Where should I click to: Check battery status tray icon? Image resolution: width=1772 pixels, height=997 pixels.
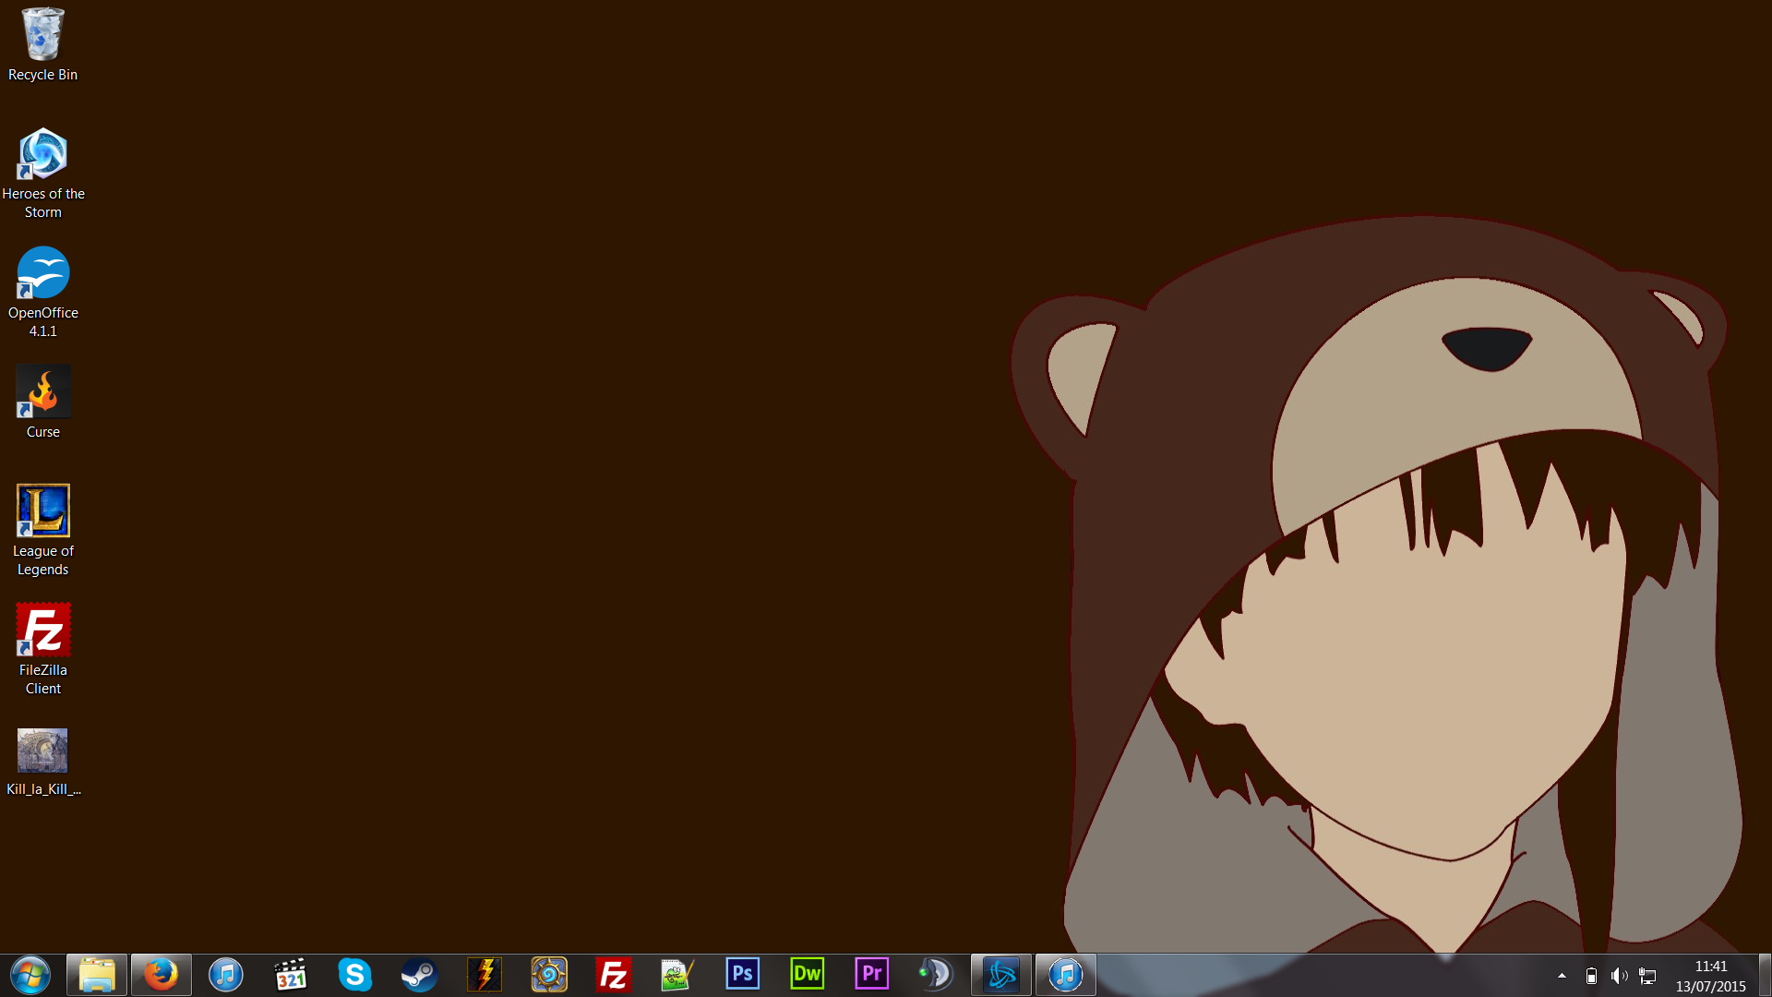click(x=1591, y=976)
